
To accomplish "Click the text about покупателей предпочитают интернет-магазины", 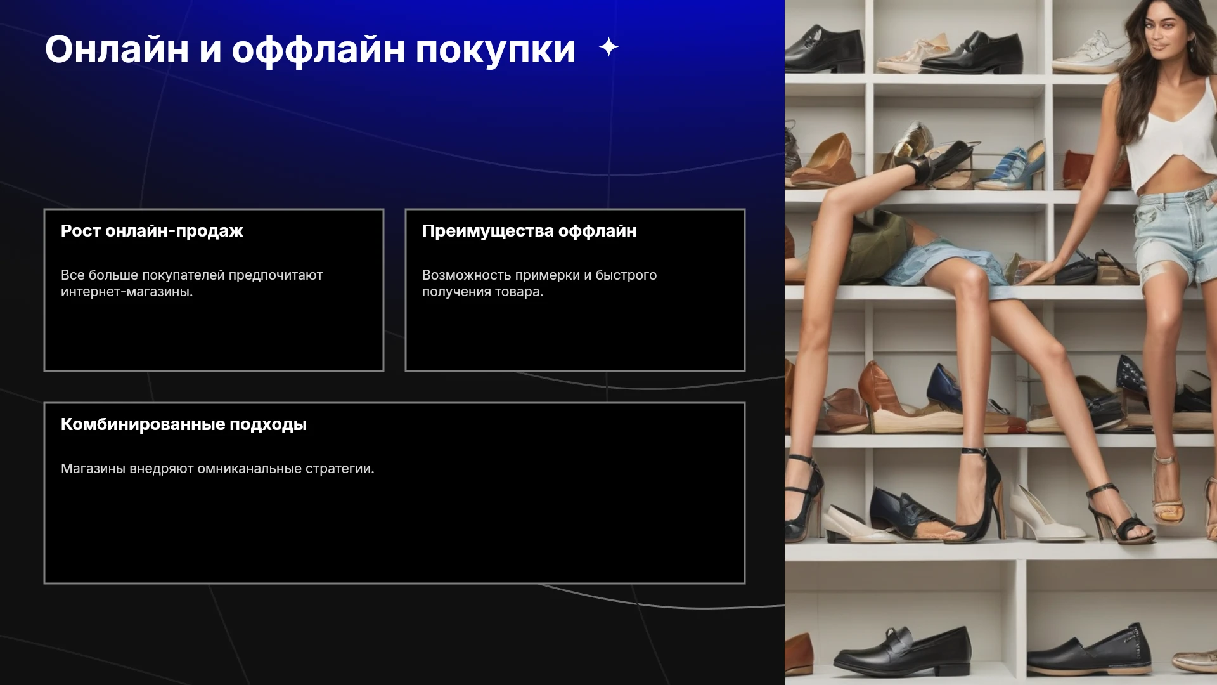I will (x=192, y=284).
